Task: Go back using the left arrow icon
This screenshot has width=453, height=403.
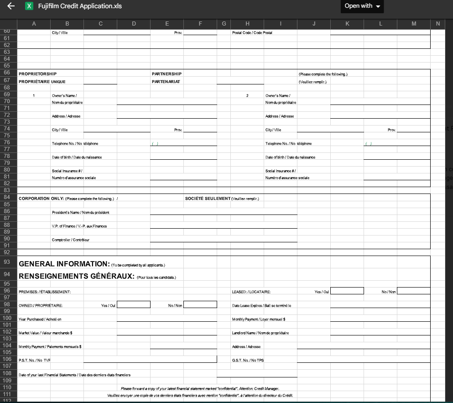Action: [11, 6]
